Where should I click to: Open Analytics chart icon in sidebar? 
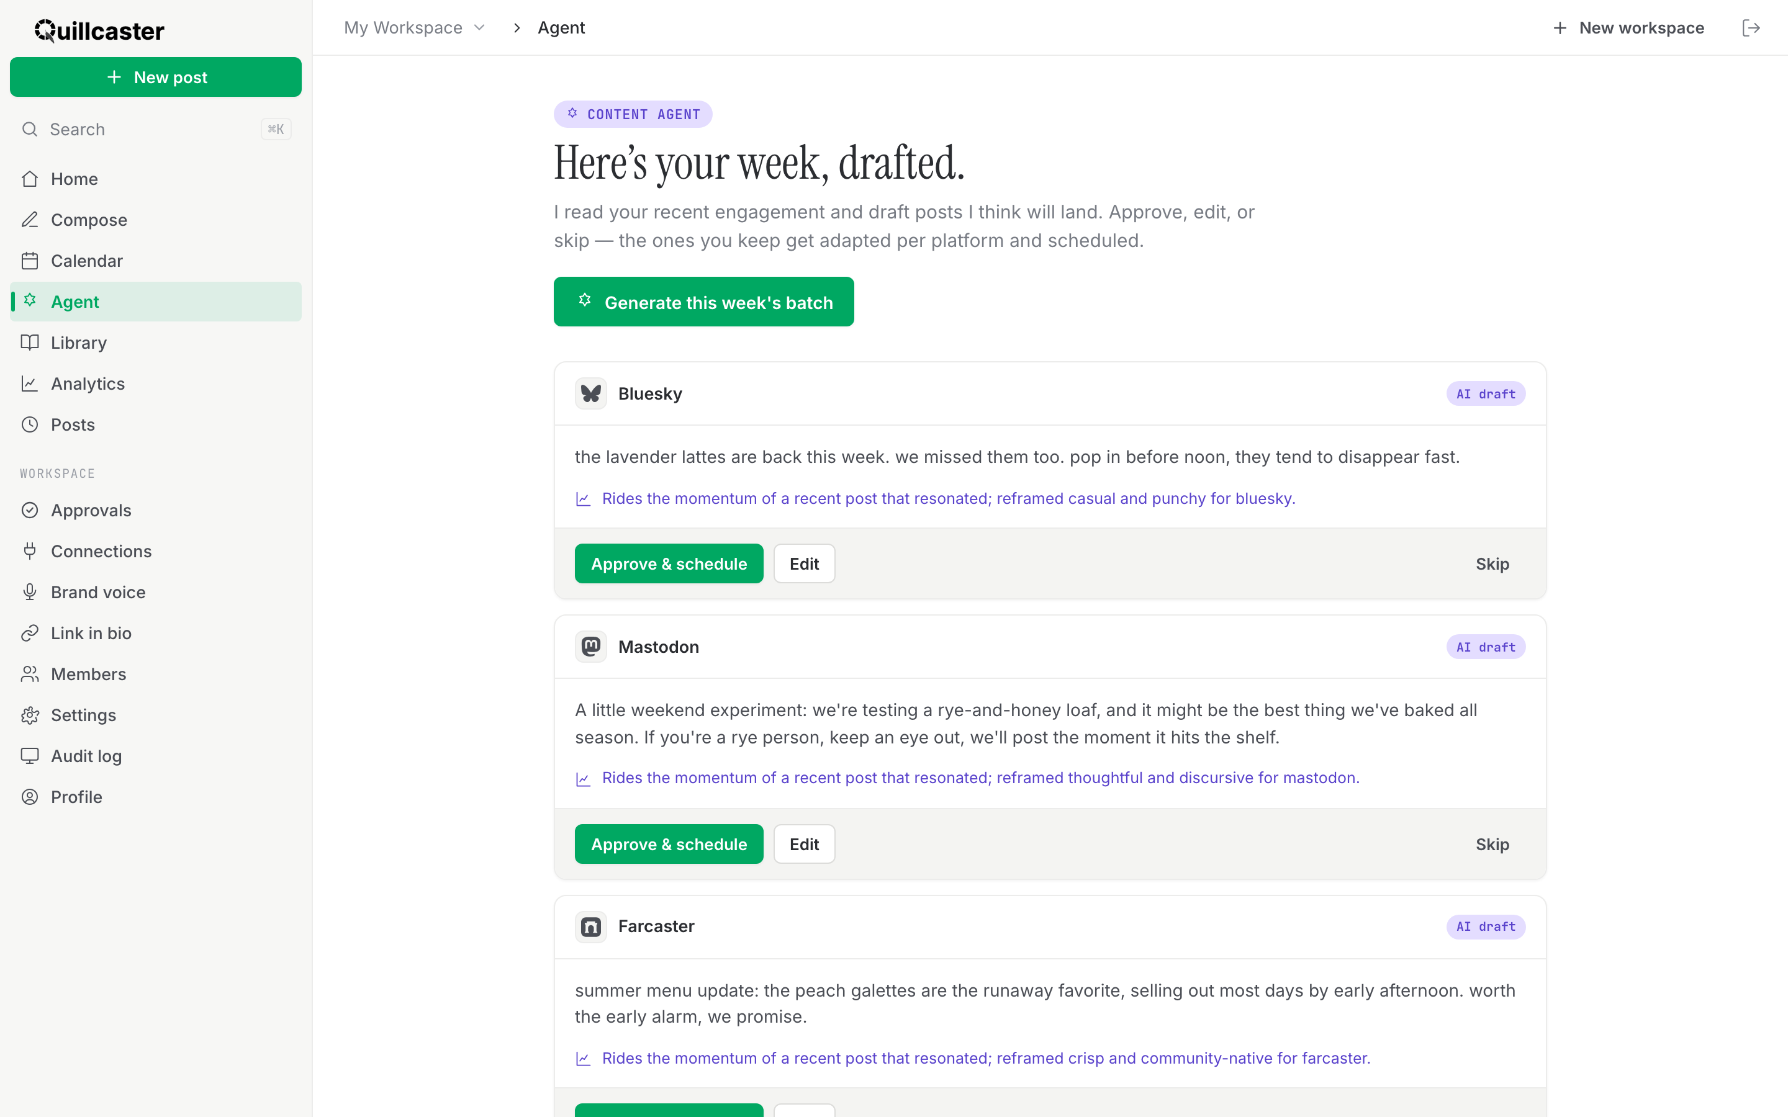(30, 384)
